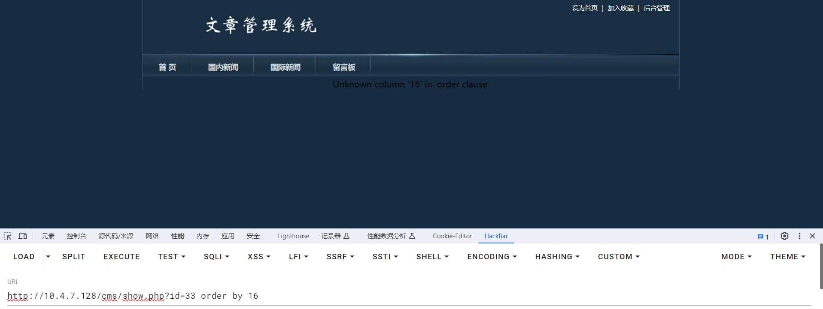Expand the CUSTOM dropdown
The height and width of the screenshot is (309, 823).
point(619,257)
